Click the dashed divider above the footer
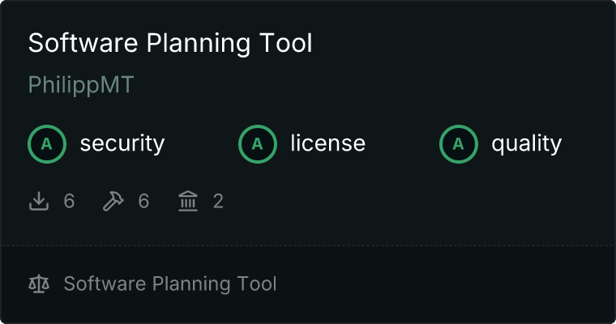Screen dimensions: 616x324 pos(308,245)
